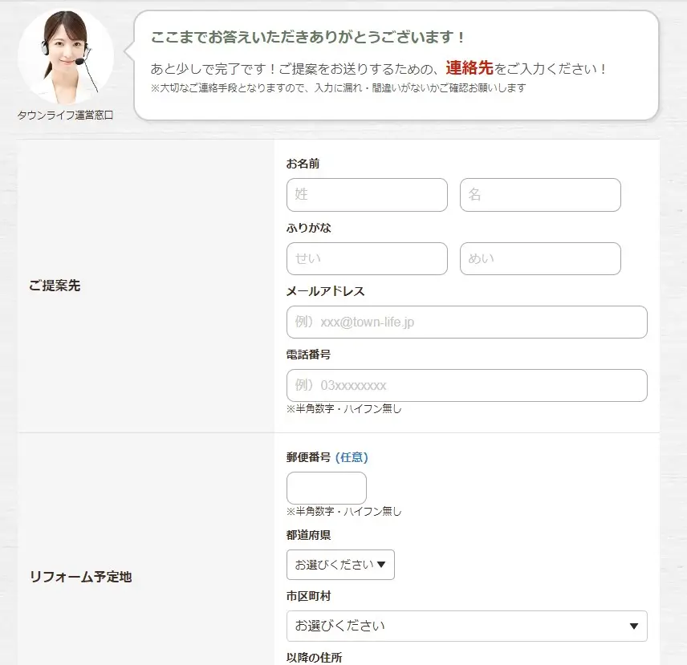Click the タウンライフ運営窓口 caption
The height and width of the screenshot is (665, 687).
click(x=65, y=116)
